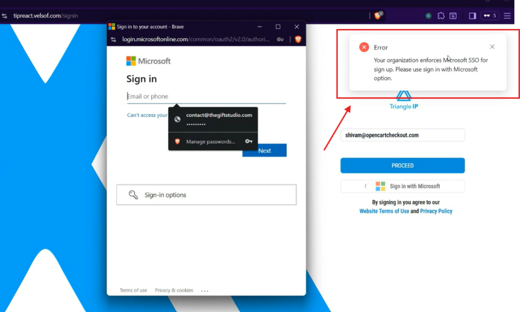520x312 pixels.
Task: Open the React DevTools extension icon
Action: pyautogui.click(x=429, y=16)
